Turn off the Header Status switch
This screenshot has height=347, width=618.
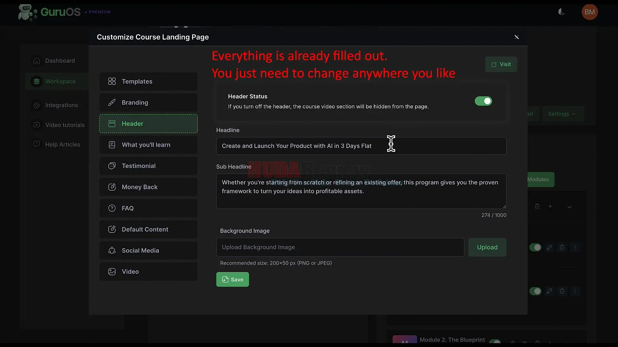point(483,101)
